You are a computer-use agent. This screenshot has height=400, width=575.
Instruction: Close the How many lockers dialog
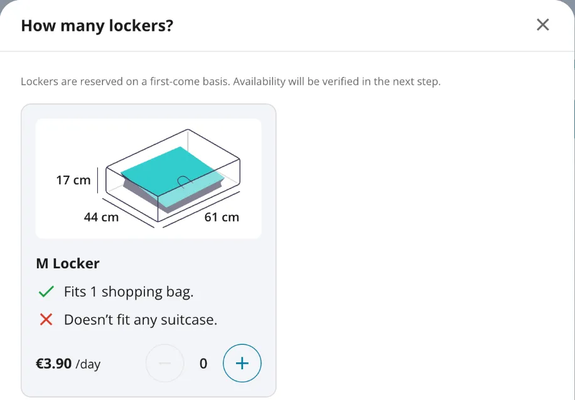pos(543,25)
